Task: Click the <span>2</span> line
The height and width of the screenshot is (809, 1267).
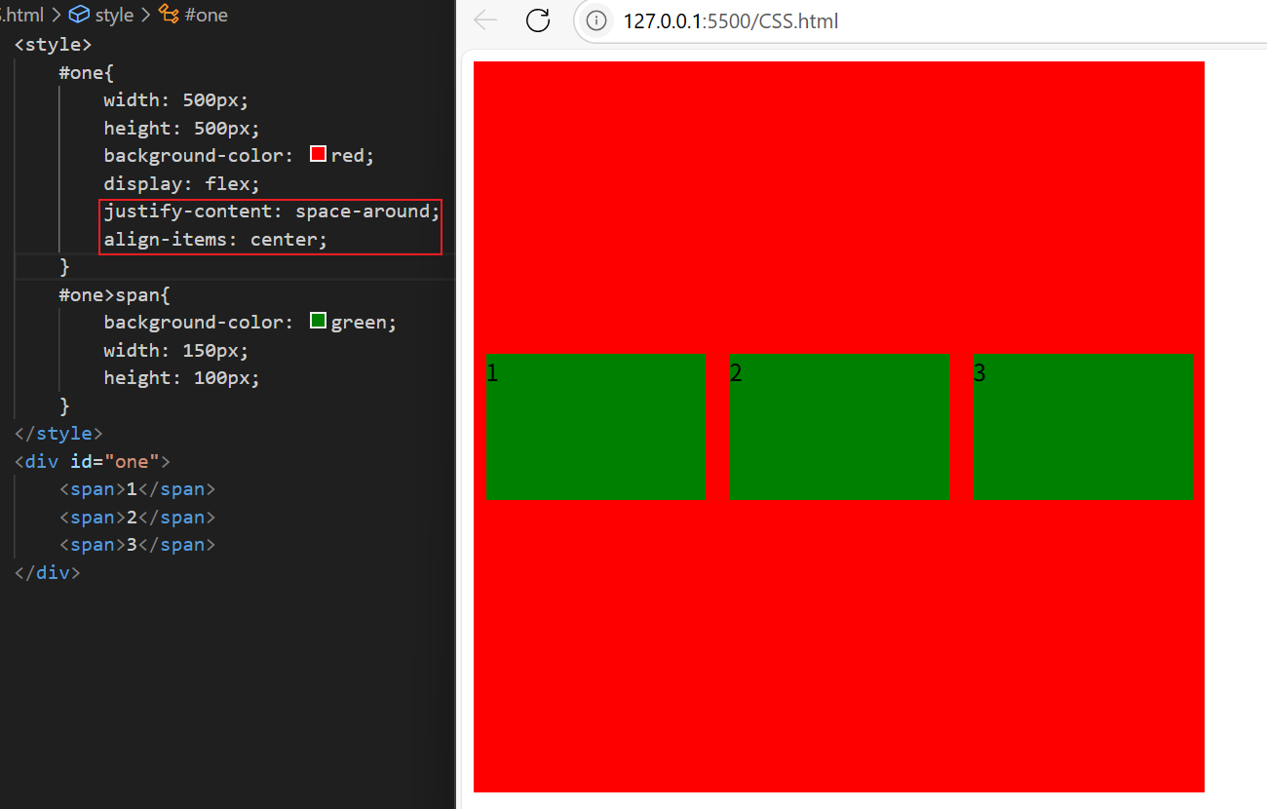Action: coord(137,517)
